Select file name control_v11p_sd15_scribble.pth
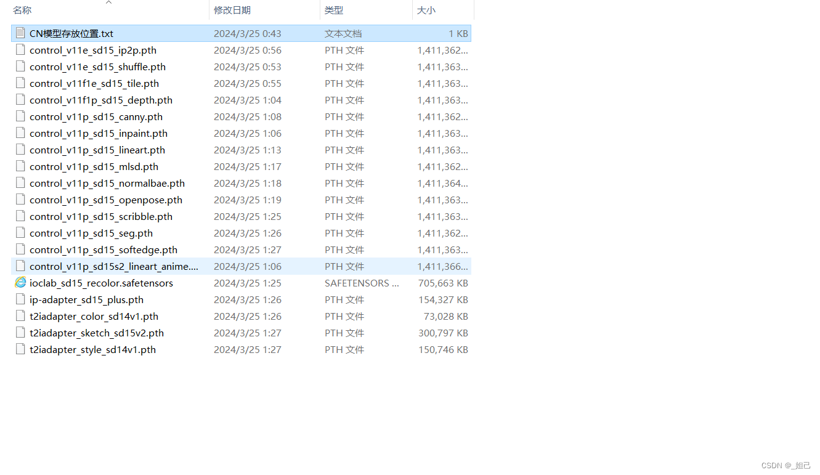This screenshot has height=475, width=820. tap(101, 216)
